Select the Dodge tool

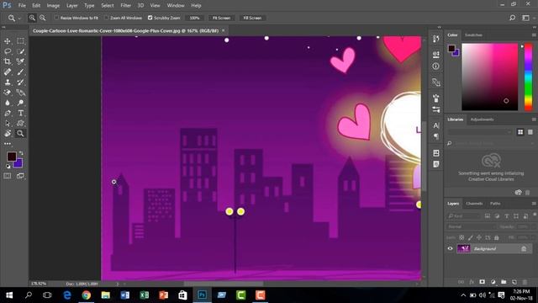20,103
